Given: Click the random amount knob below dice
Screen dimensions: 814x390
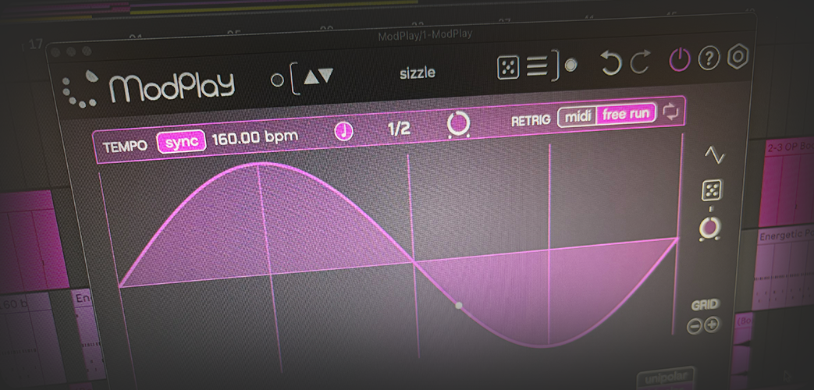Looking at the screenshot, I should 709,229.
